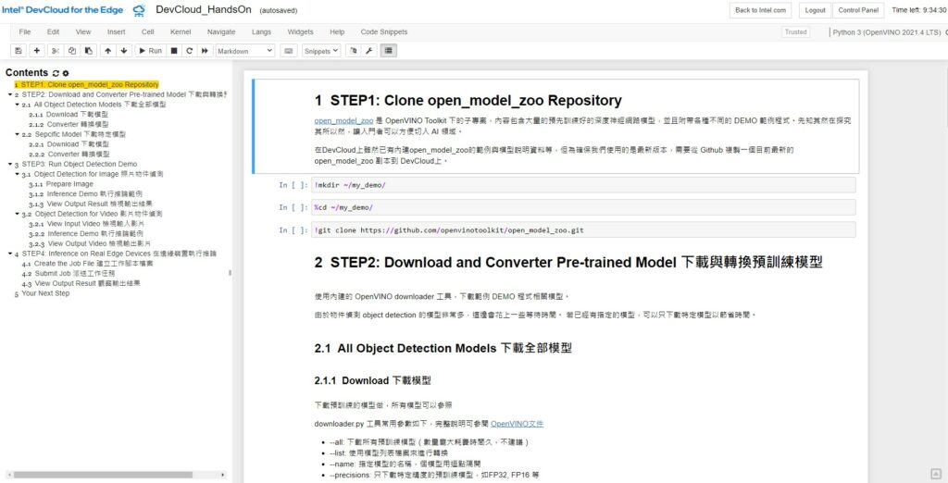Click the toolbar icon left of the wrench
The width and height of the screenshot is (948, 483).
click(354, 51)
